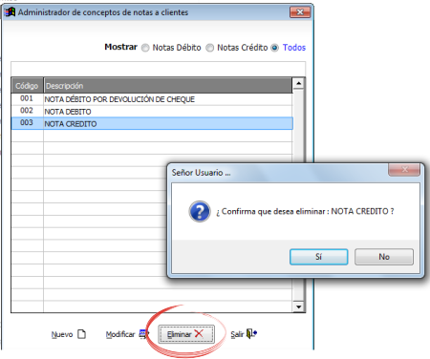Click code cell 002

[27, 111]
